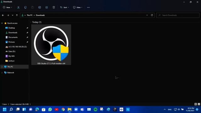Expand the address bar history dropdown
This screenshot has width=201, height=113.
(x=147, y=15)
